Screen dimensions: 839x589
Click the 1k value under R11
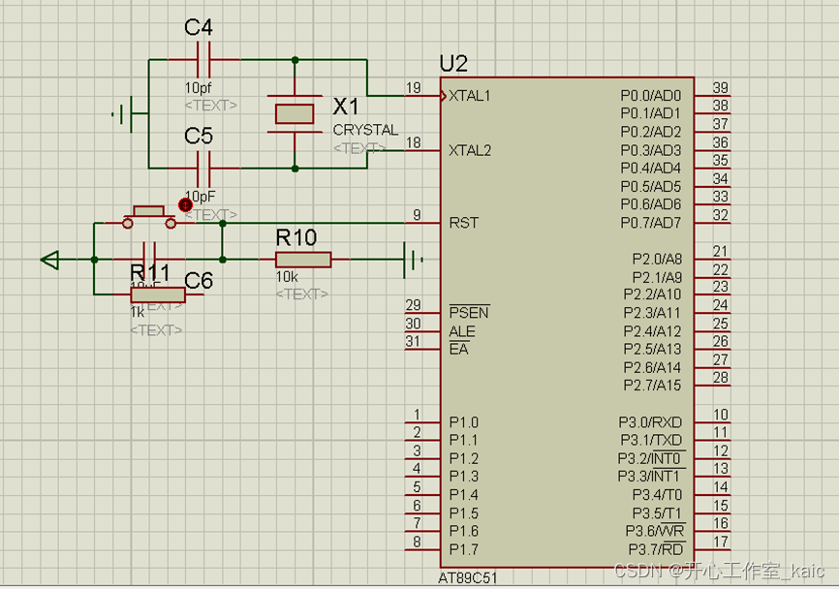138,312
